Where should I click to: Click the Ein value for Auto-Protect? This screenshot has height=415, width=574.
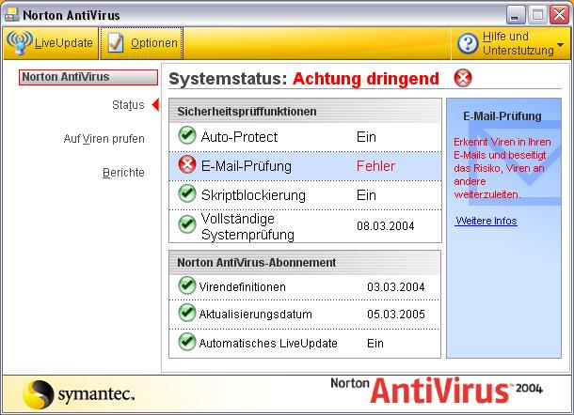pyautogui.click(x=366, y=137)
